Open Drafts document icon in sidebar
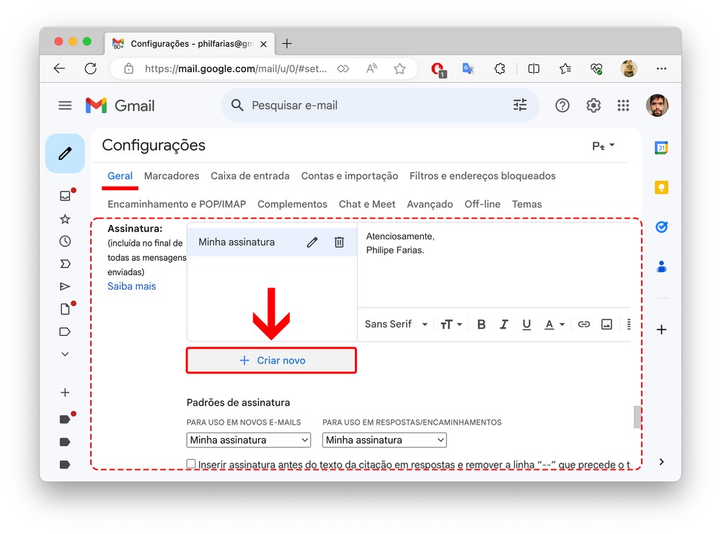This screenshot has width=721, height=534. (66, 309)
